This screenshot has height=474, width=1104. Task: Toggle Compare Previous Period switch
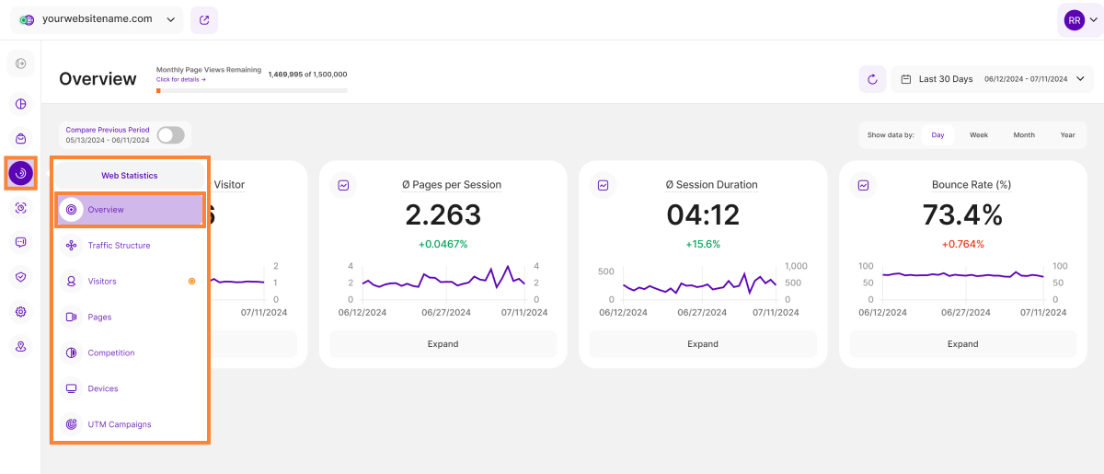pos(170,135)
